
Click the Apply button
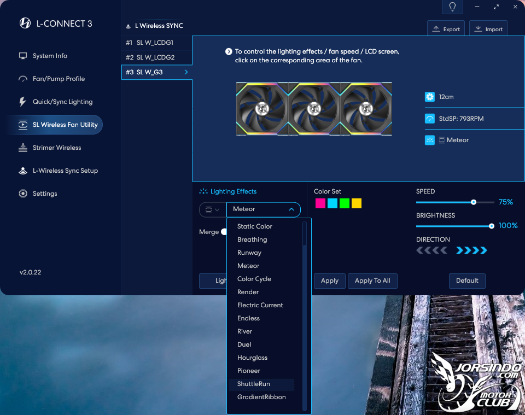330,281
